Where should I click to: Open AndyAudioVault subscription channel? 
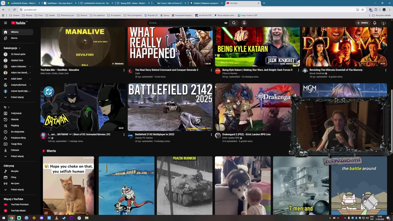[x=18, y=85]
